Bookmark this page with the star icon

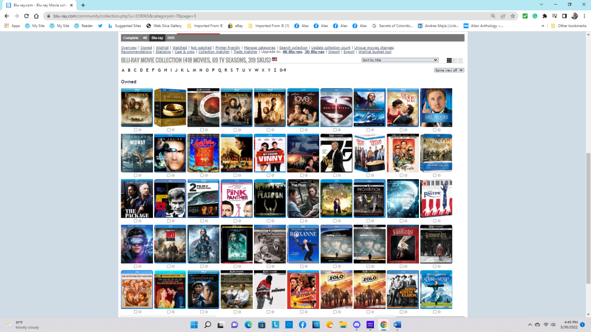pos(513,16)
